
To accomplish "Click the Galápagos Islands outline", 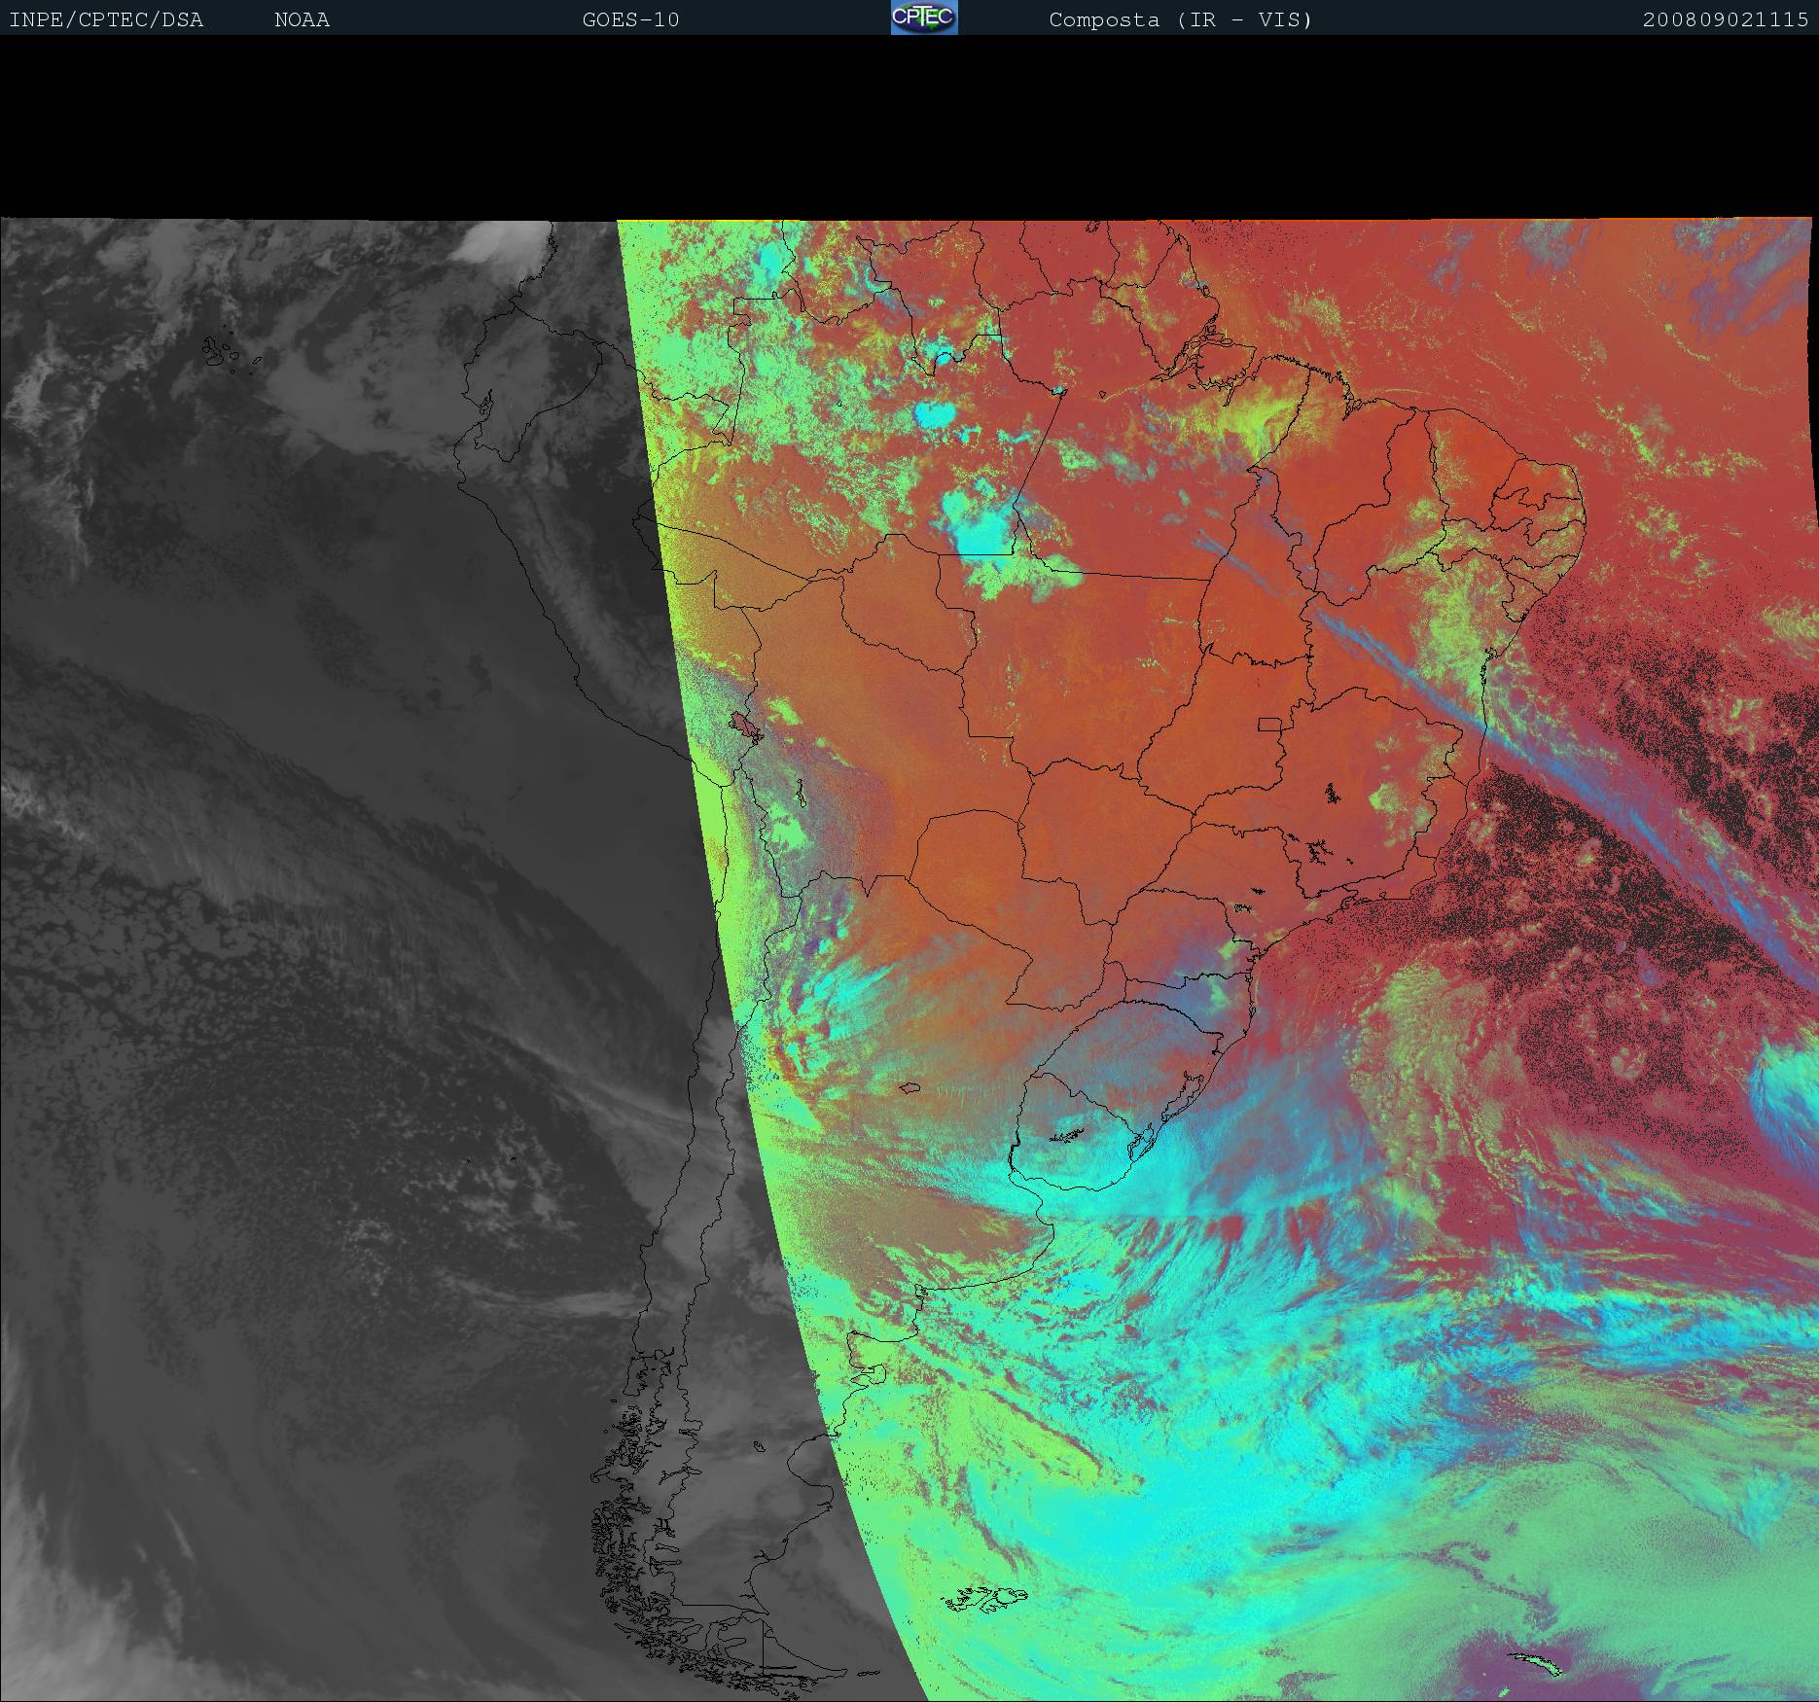I will (226, 352).
